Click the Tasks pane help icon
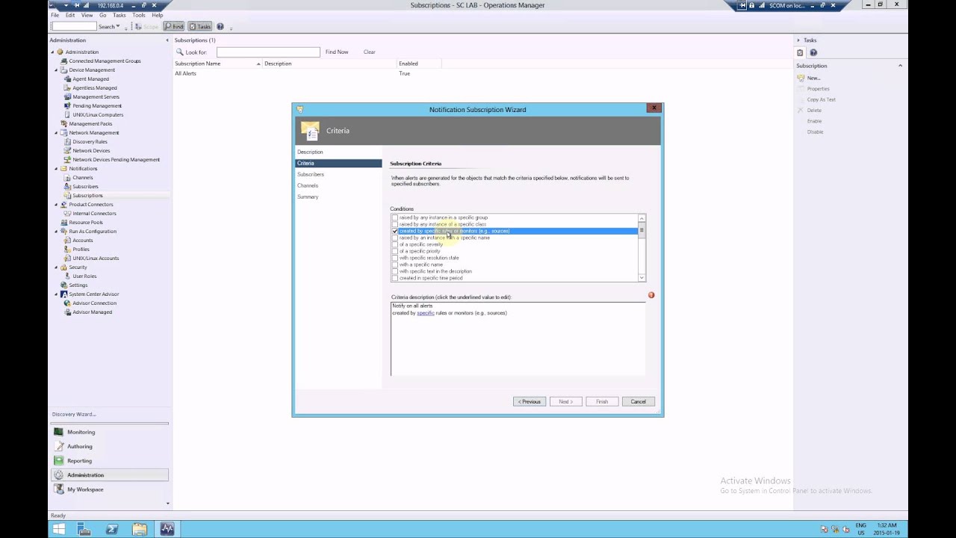The height and width of the screenshot is (538, 956). point(813,53)
